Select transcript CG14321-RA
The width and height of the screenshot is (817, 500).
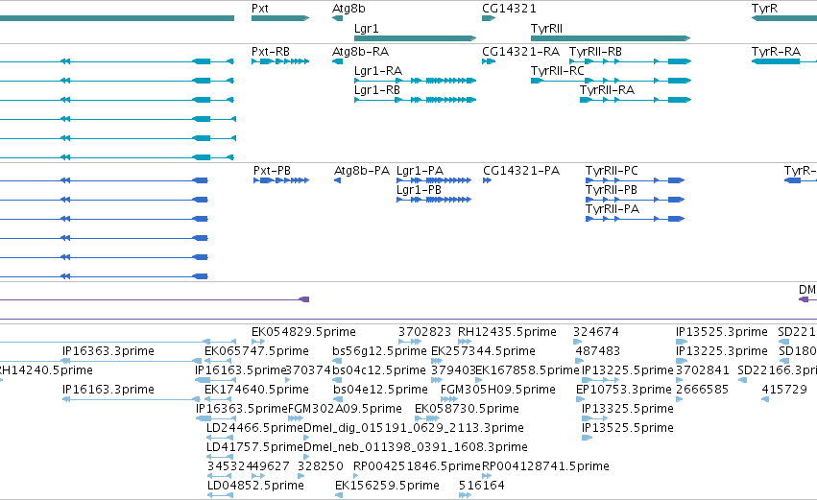521,52
